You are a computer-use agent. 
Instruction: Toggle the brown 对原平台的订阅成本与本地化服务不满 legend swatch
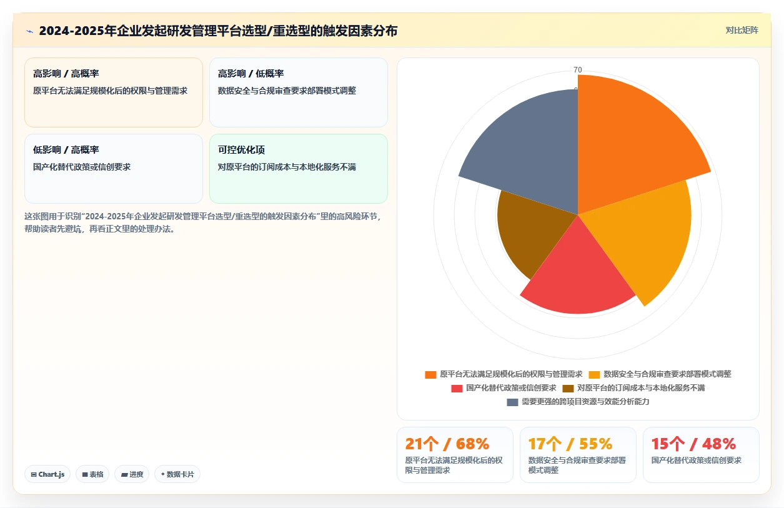tap(568, 388)
